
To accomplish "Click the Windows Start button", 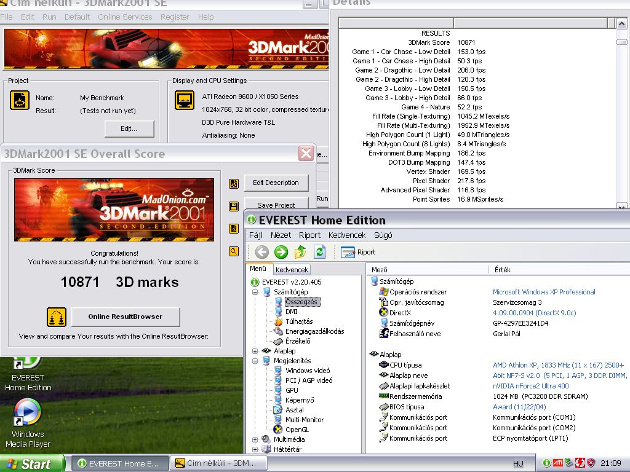I will click(32, 463).
